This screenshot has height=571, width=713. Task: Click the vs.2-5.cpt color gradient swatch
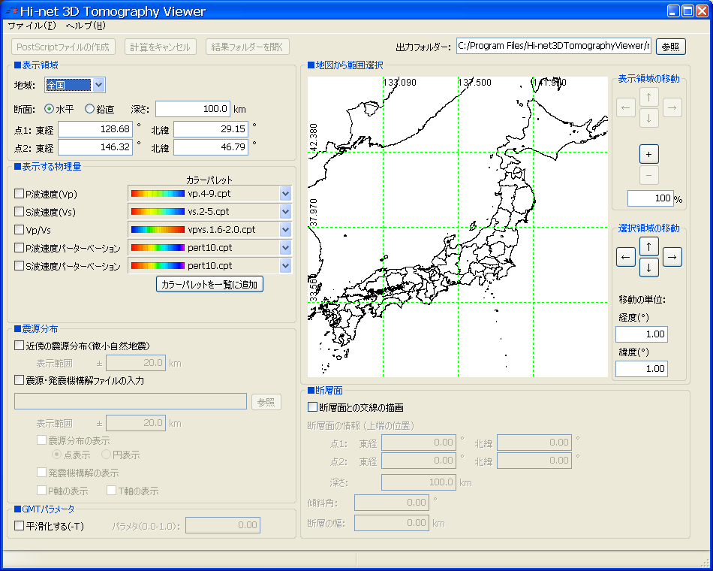(x=158, y=211)
